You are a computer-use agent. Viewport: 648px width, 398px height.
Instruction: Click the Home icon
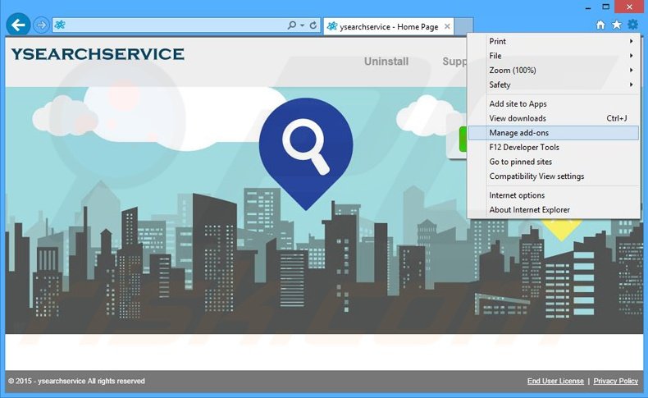pyautogui.click(x=600, y=25)
